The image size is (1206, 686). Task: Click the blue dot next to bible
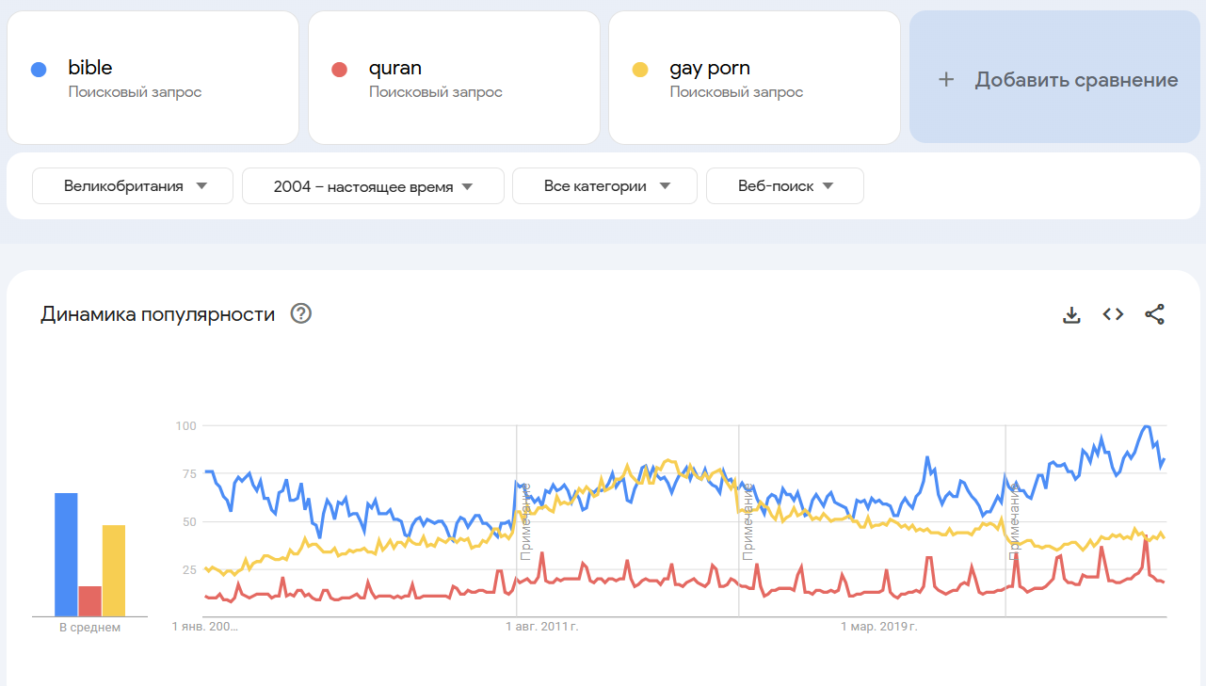[39, 69]
